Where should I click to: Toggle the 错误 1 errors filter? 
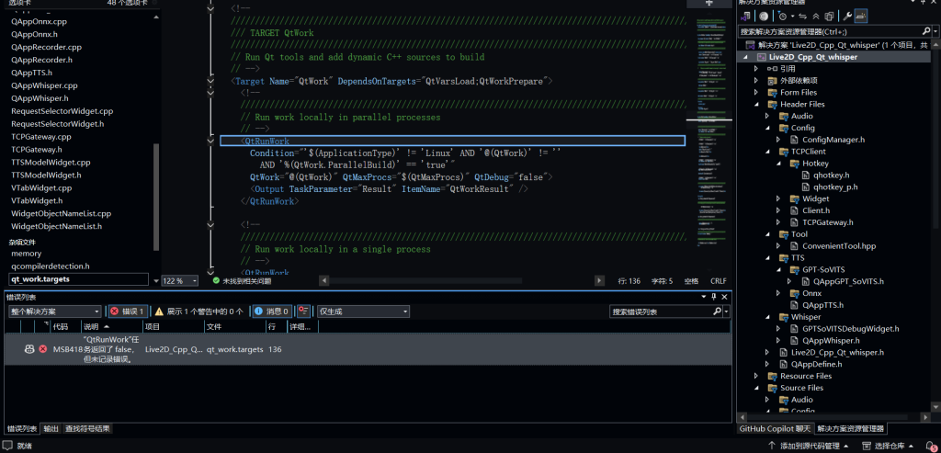click(128, 311)
